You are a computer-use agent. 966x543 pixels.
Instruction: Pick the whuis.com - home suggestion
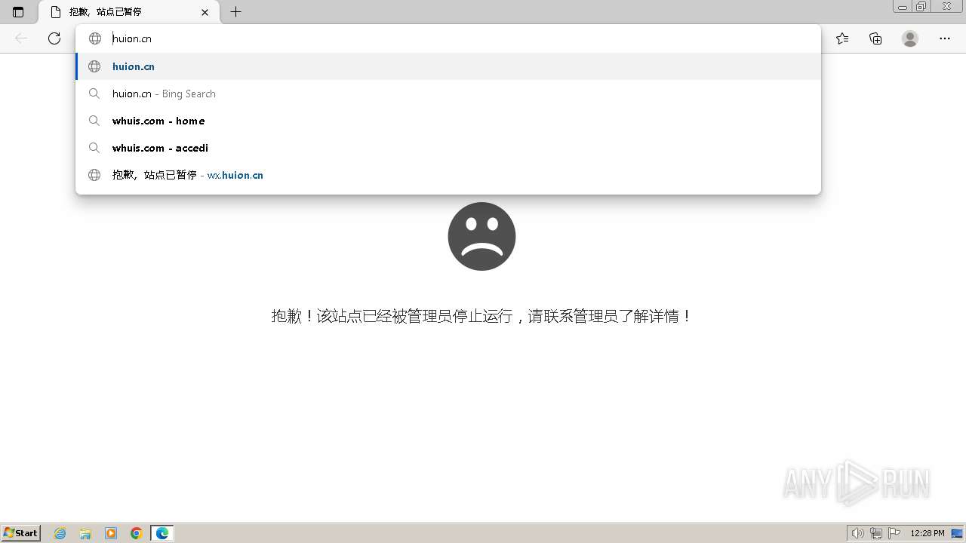coord(448,121)
